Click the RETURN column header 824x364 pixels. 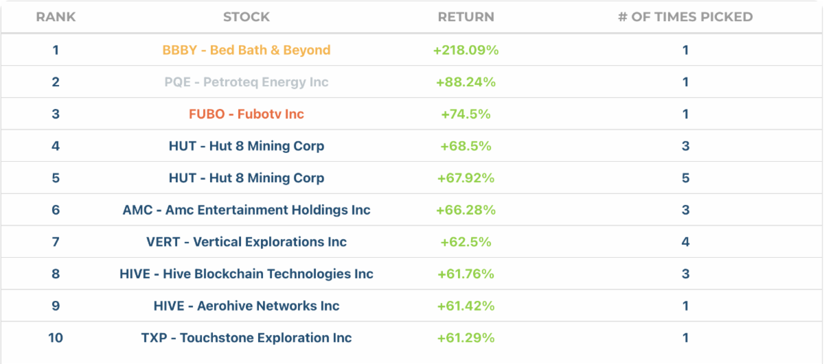[466, 17]
